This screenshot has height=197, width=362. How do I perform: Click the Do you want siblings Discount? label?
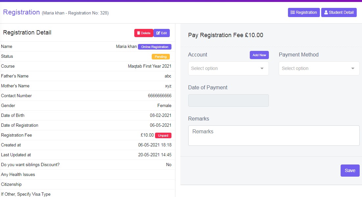(30, 165)
